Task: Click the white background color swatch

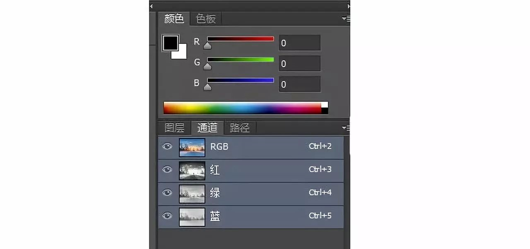Action: [183, 55]
